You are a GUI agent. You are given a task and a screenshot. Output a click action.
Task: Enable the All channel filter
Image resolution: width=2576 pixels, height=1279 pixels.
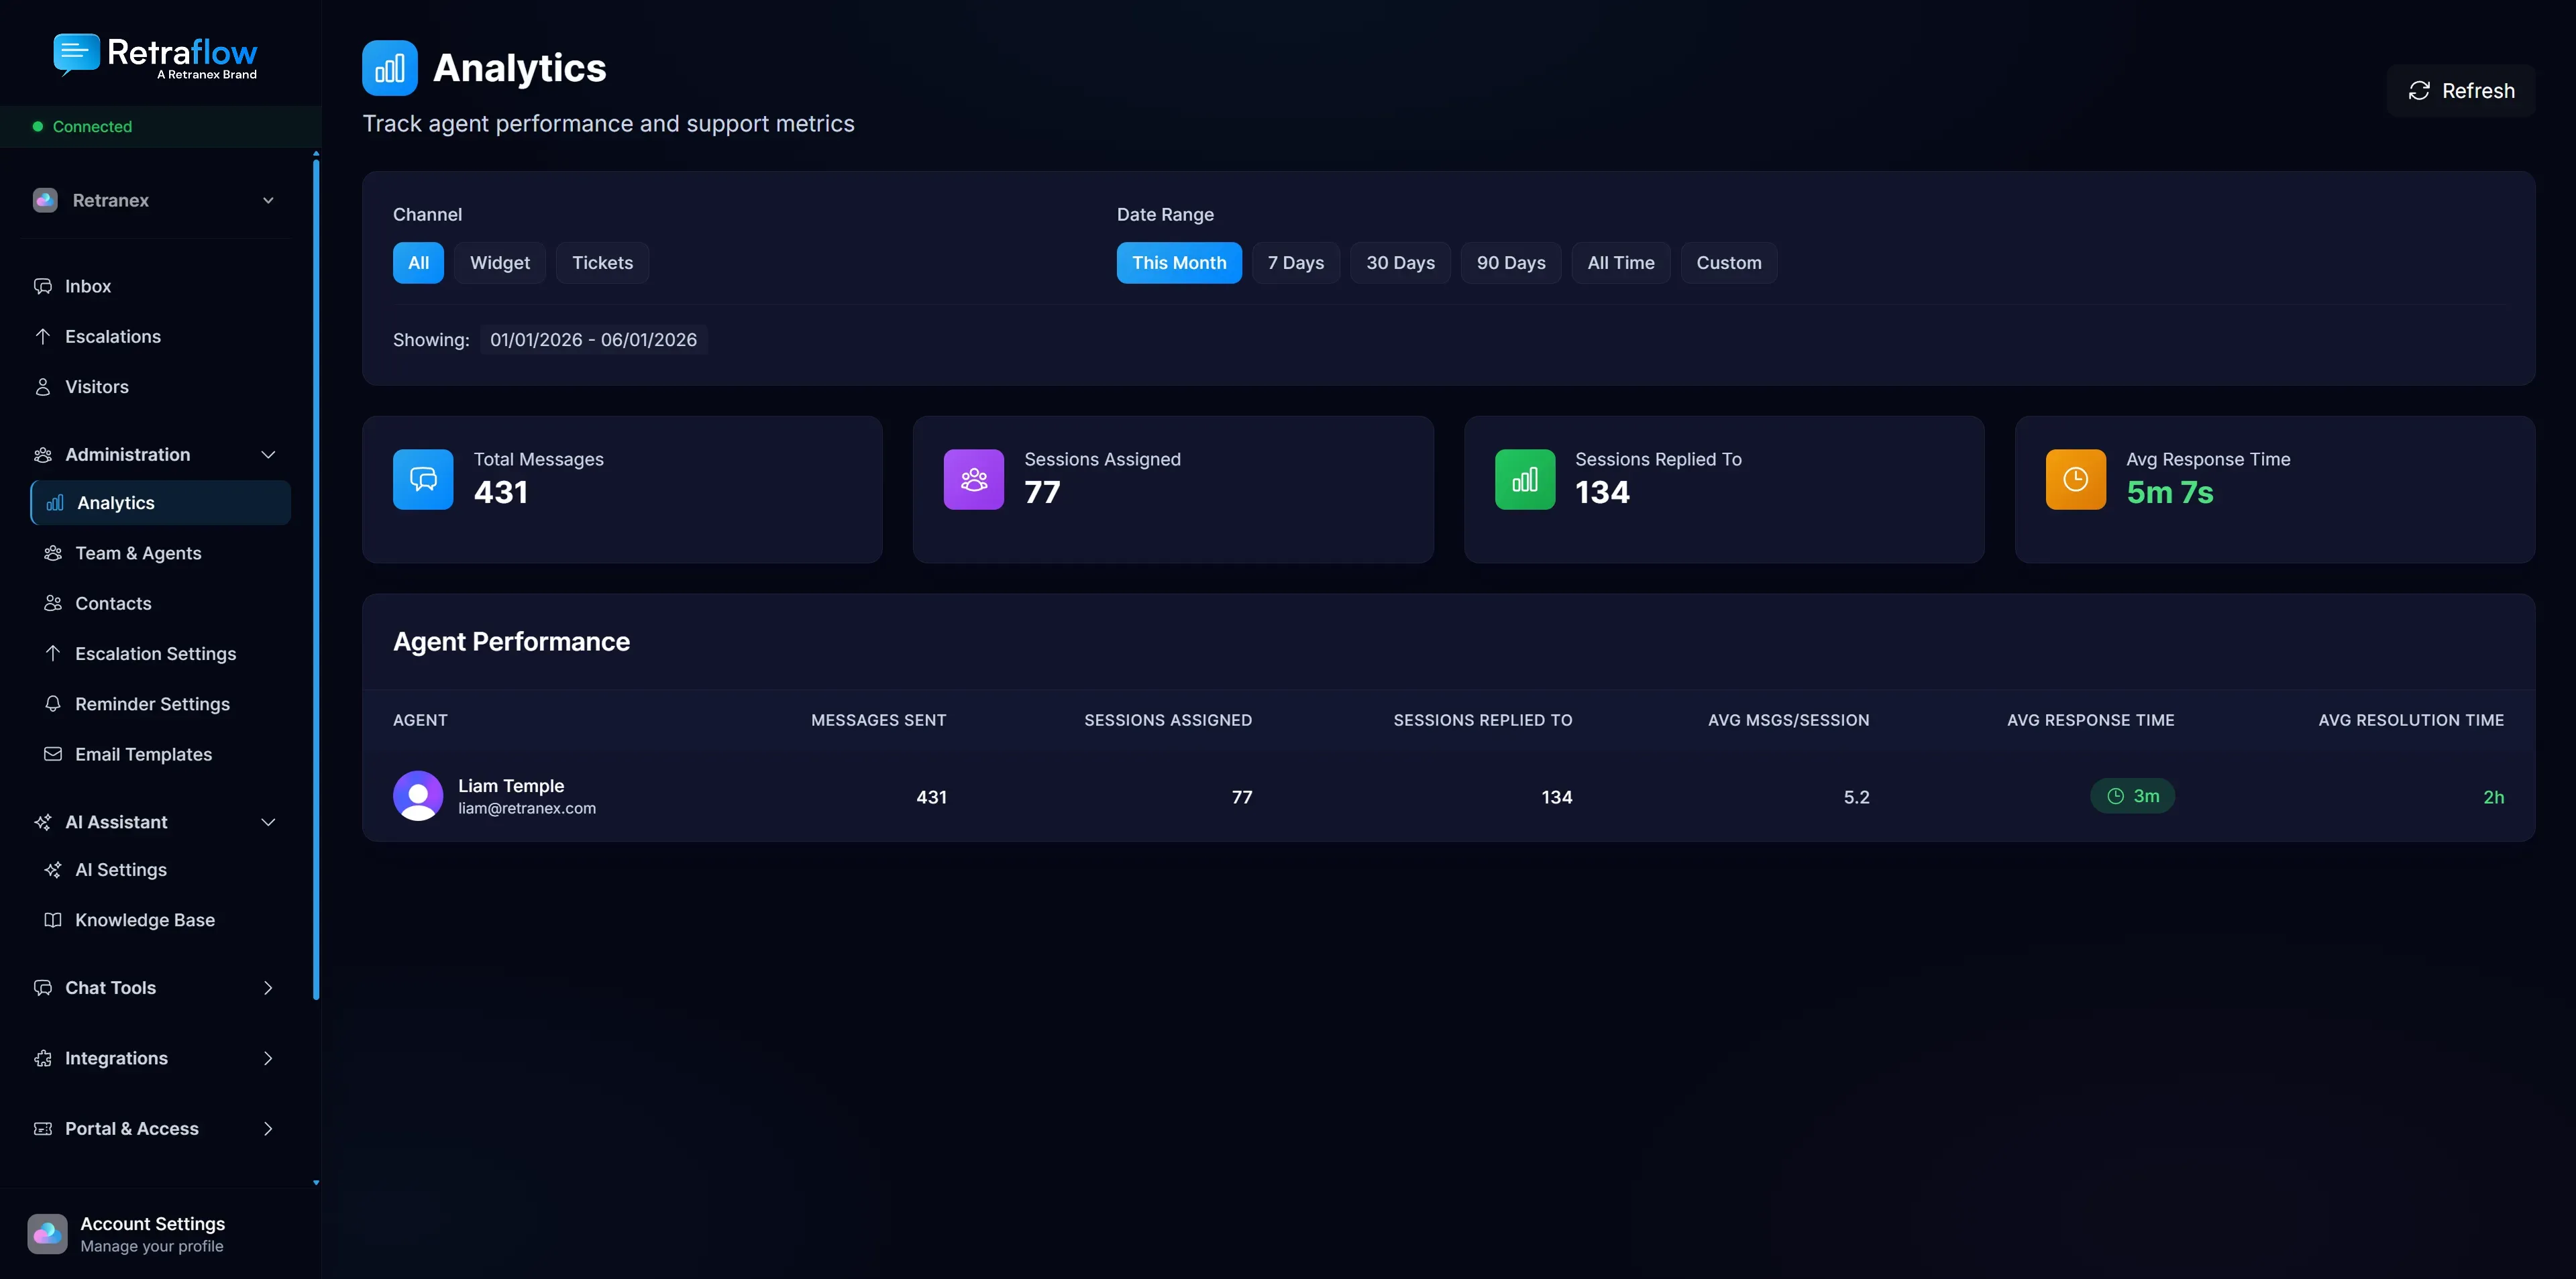[417, 263]
